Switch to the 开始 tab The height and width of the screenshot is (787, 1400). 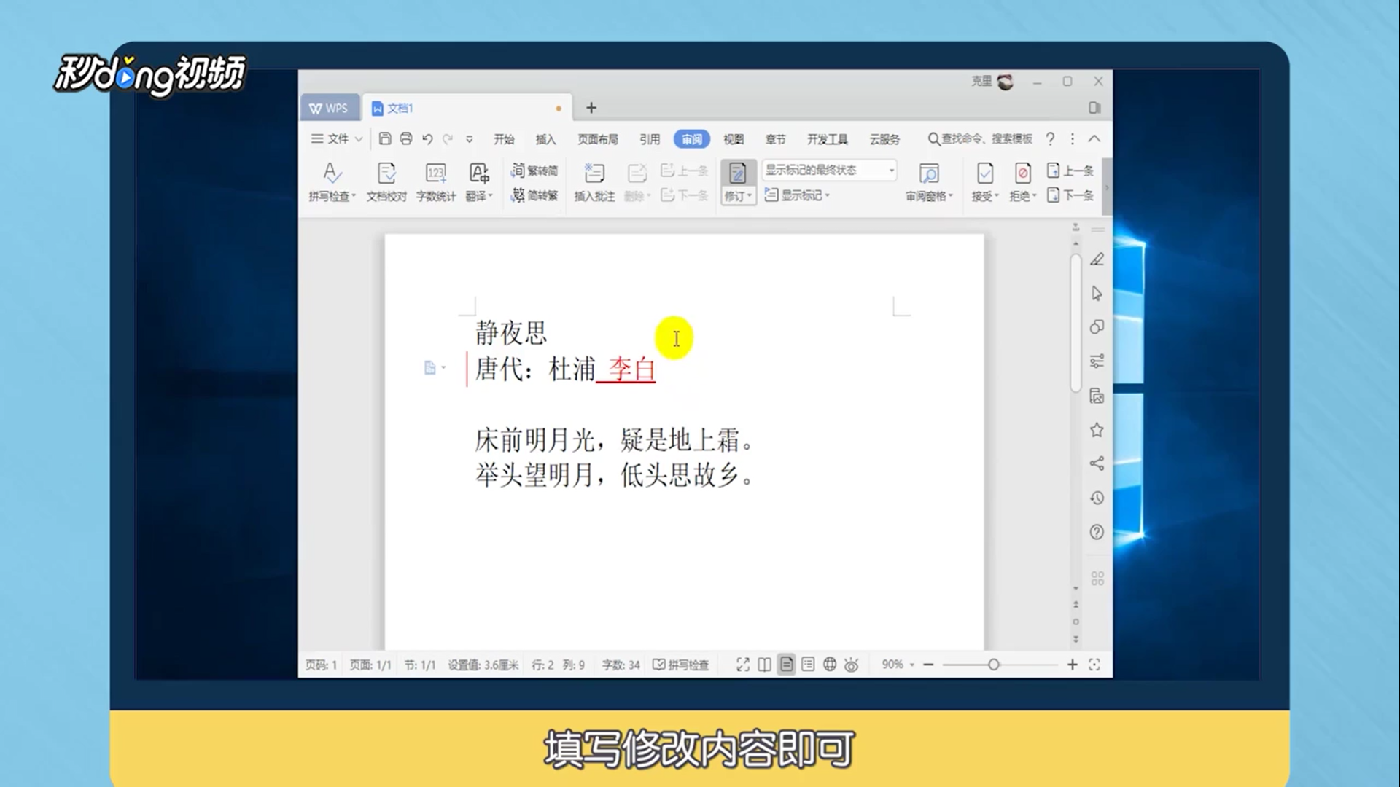[504, 139]
